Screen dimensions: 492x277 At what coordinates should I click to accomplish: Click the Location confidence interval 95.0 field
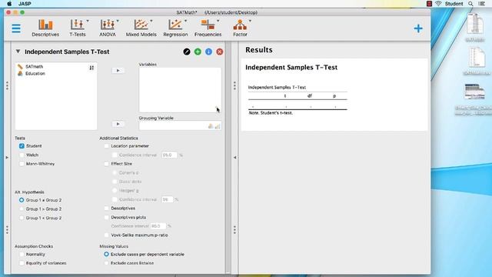169,155
